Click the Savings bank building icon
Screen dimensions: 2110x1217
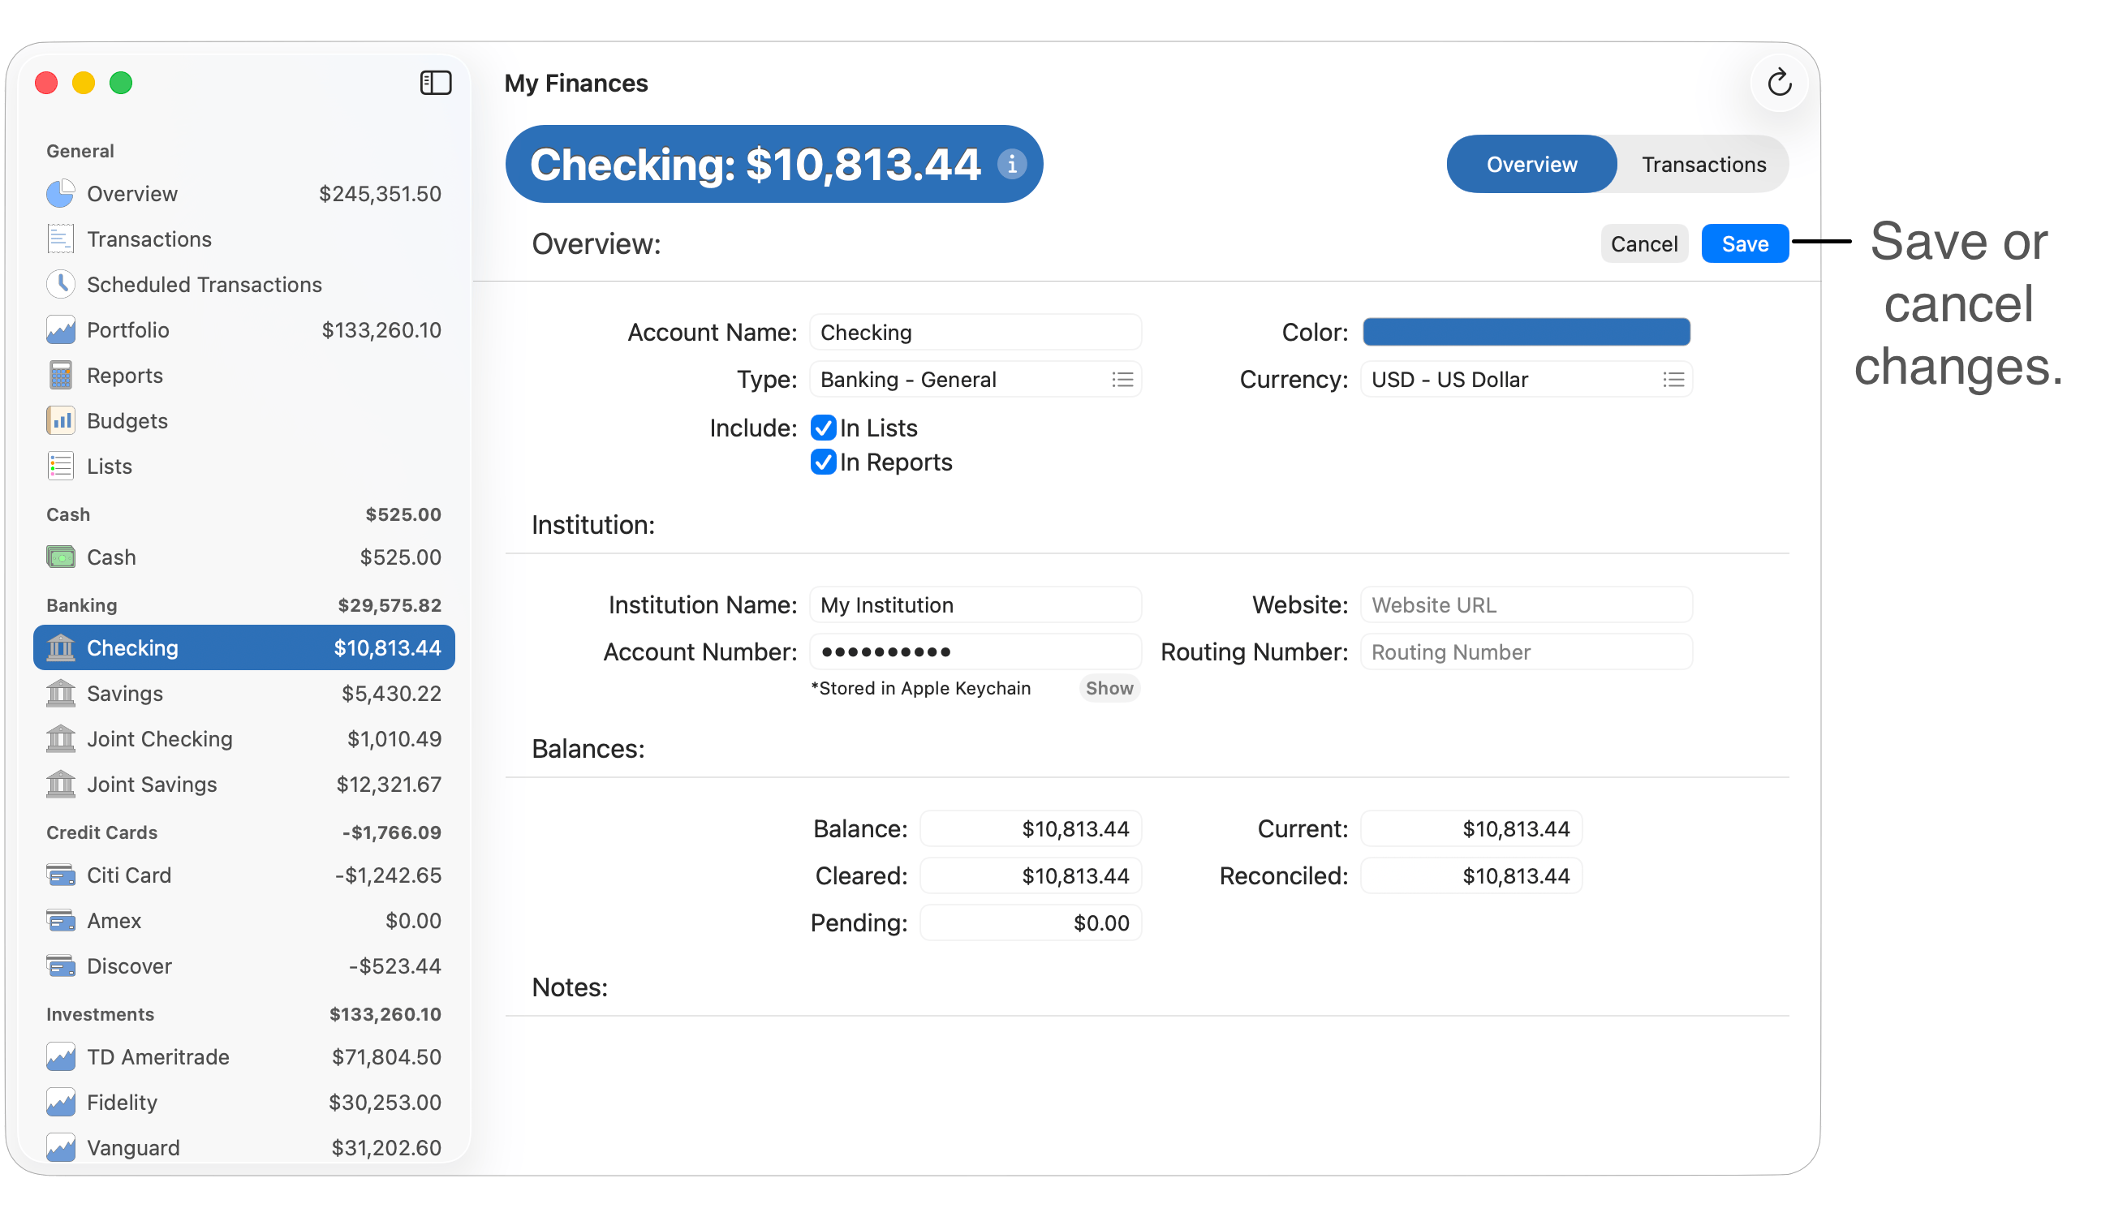click(60, 693)
